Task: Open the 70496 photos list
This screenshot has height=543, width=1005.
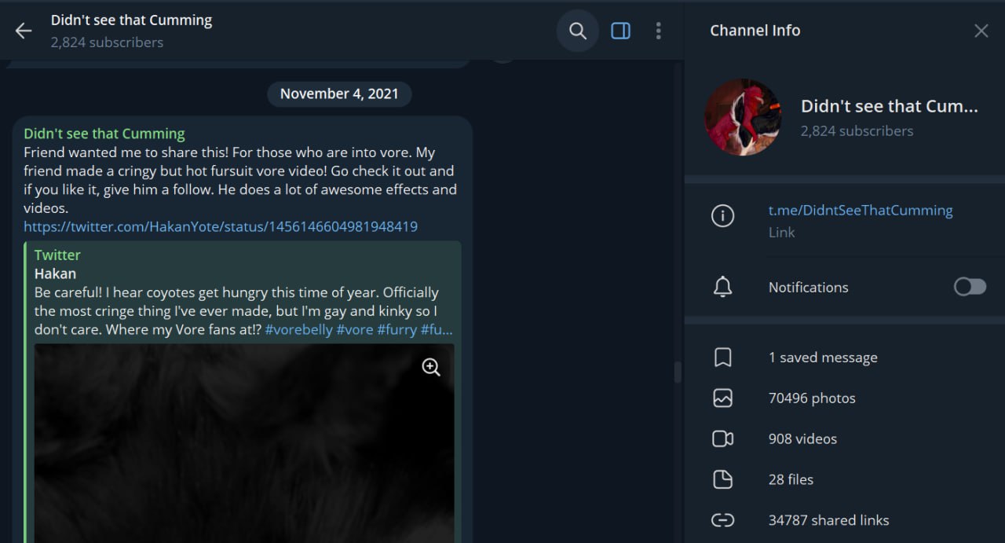Action: coord(812,398)
